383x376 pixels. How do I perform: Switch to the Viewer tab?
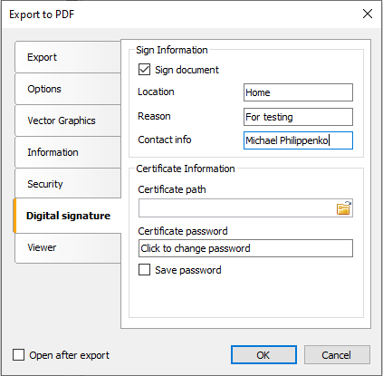pos(68,247)
